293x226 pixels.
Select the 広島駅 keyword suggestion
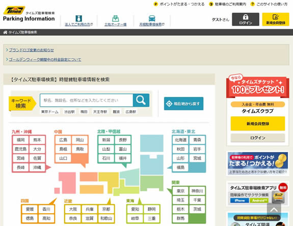click(x=131, y=112)
